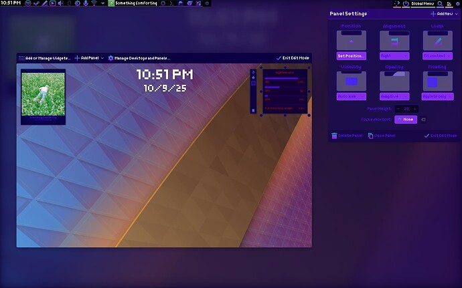
Task: Decrease panel height with the minus button
Action: coord(398,109)
